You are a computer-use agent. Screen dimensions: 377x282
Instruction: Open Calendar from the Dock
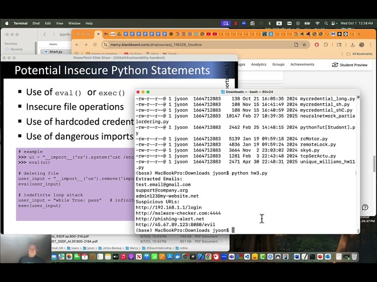(x=85, y=257)
